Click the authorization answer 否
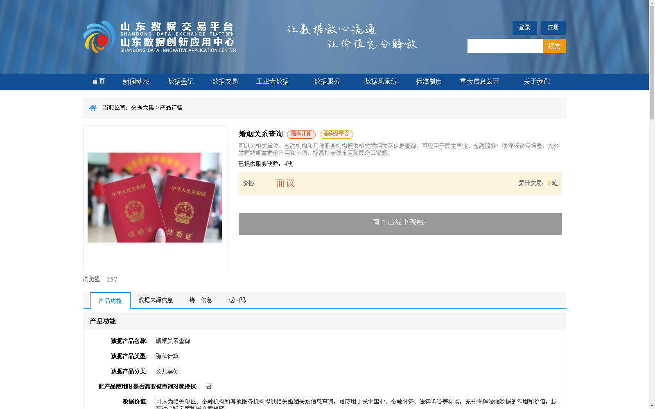Image resolution: width=655 pixels, height=409 pixels. pos(209,387)
